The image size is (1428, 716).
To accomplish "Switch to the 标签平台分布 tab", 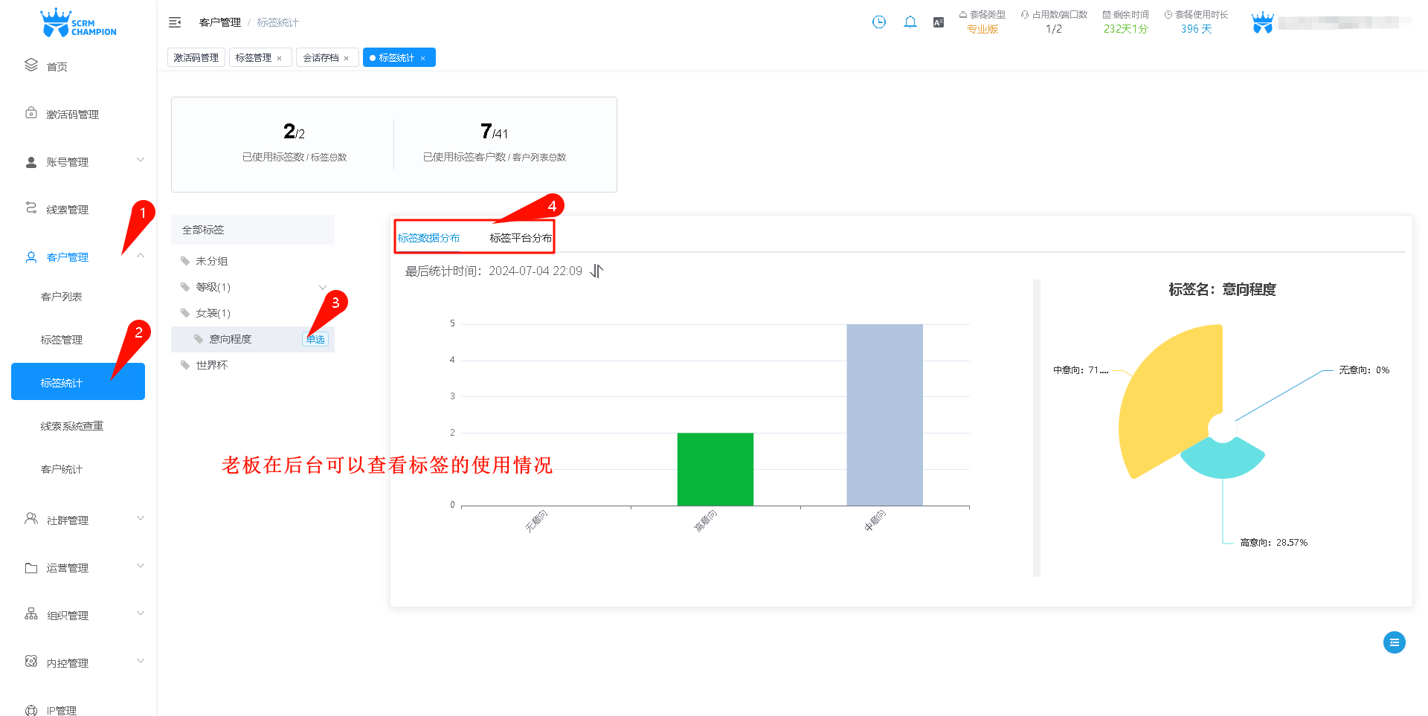I will coord(521,238).
